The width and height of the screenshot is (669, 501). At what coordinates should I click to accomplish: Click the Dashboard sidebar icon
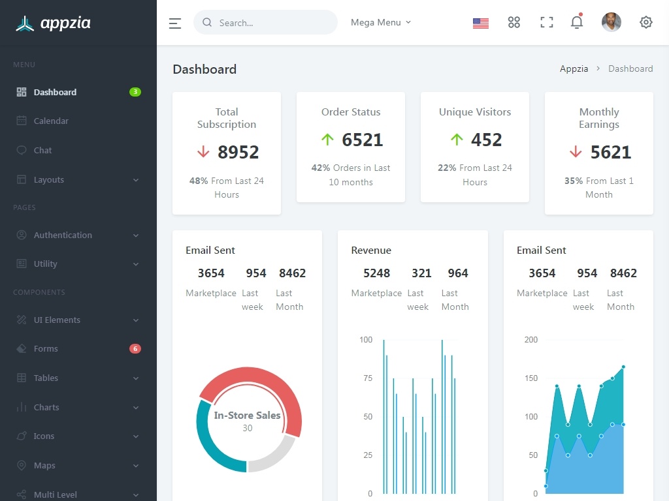[x=22, y=92]
